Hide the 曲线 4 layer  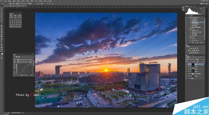(186, 67)
